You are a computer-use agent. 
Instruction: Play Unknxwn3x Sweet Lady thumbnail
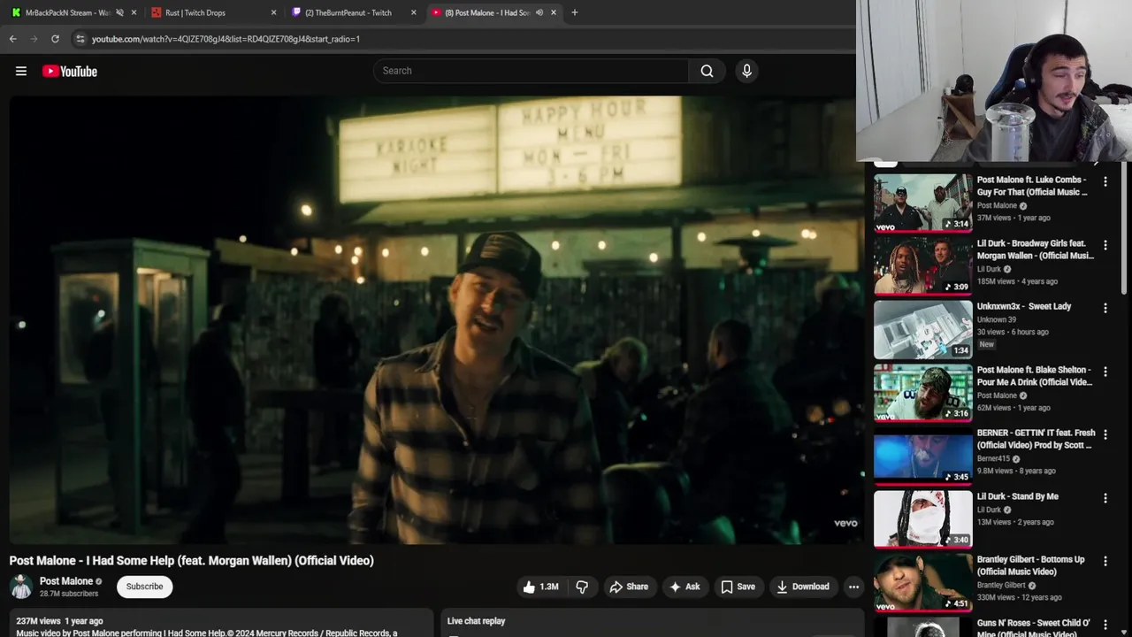[922, 329]
